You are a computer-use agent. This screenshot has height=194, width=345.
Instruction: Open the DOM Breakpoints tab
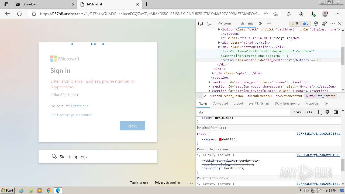[287, 103]
